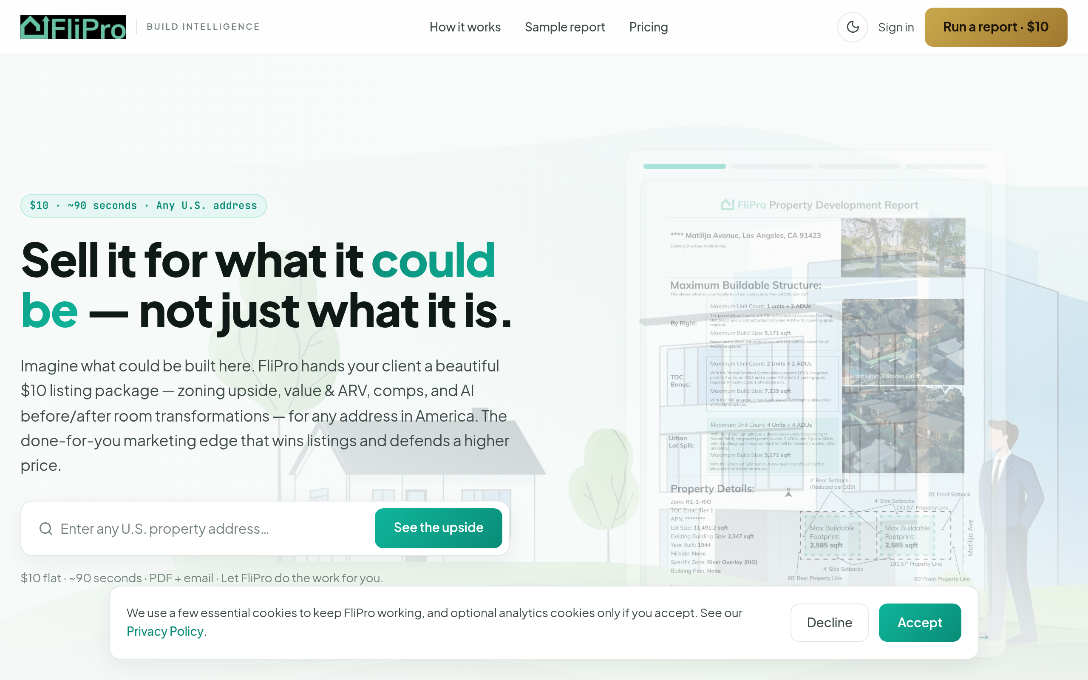
Task: Click the FliPro logo
Action: (x=73, y=27)
